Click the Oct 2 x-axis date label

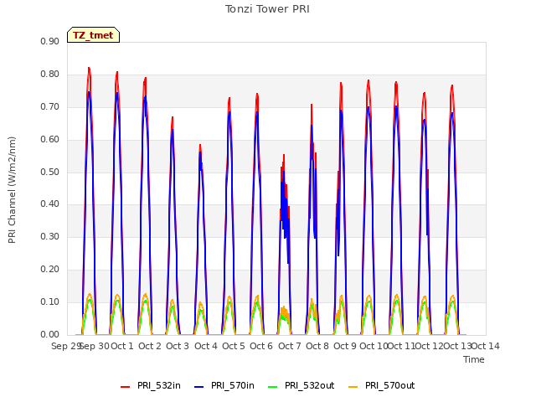pos(150,346)
